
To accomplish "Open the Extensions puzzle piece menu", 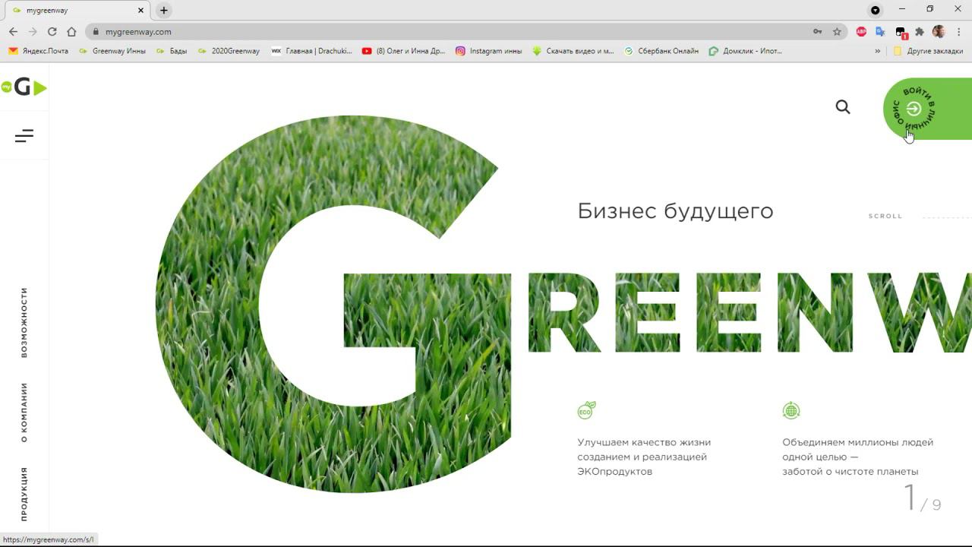I will click(x=920, y=32).
